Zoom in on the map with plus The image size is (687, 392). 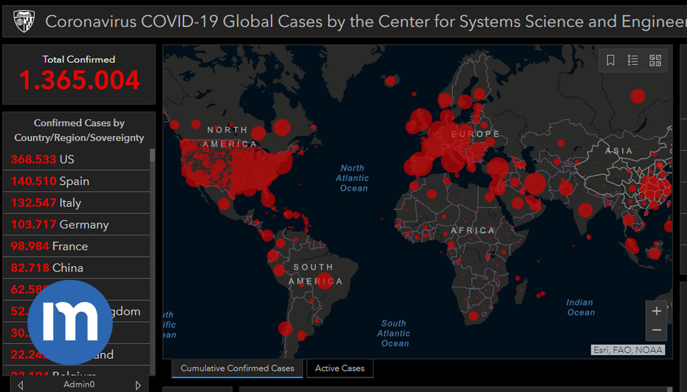(x=657, y=311)
